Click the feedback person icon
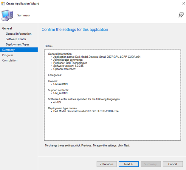Screen dimensions: 186x170 [181, 15]
